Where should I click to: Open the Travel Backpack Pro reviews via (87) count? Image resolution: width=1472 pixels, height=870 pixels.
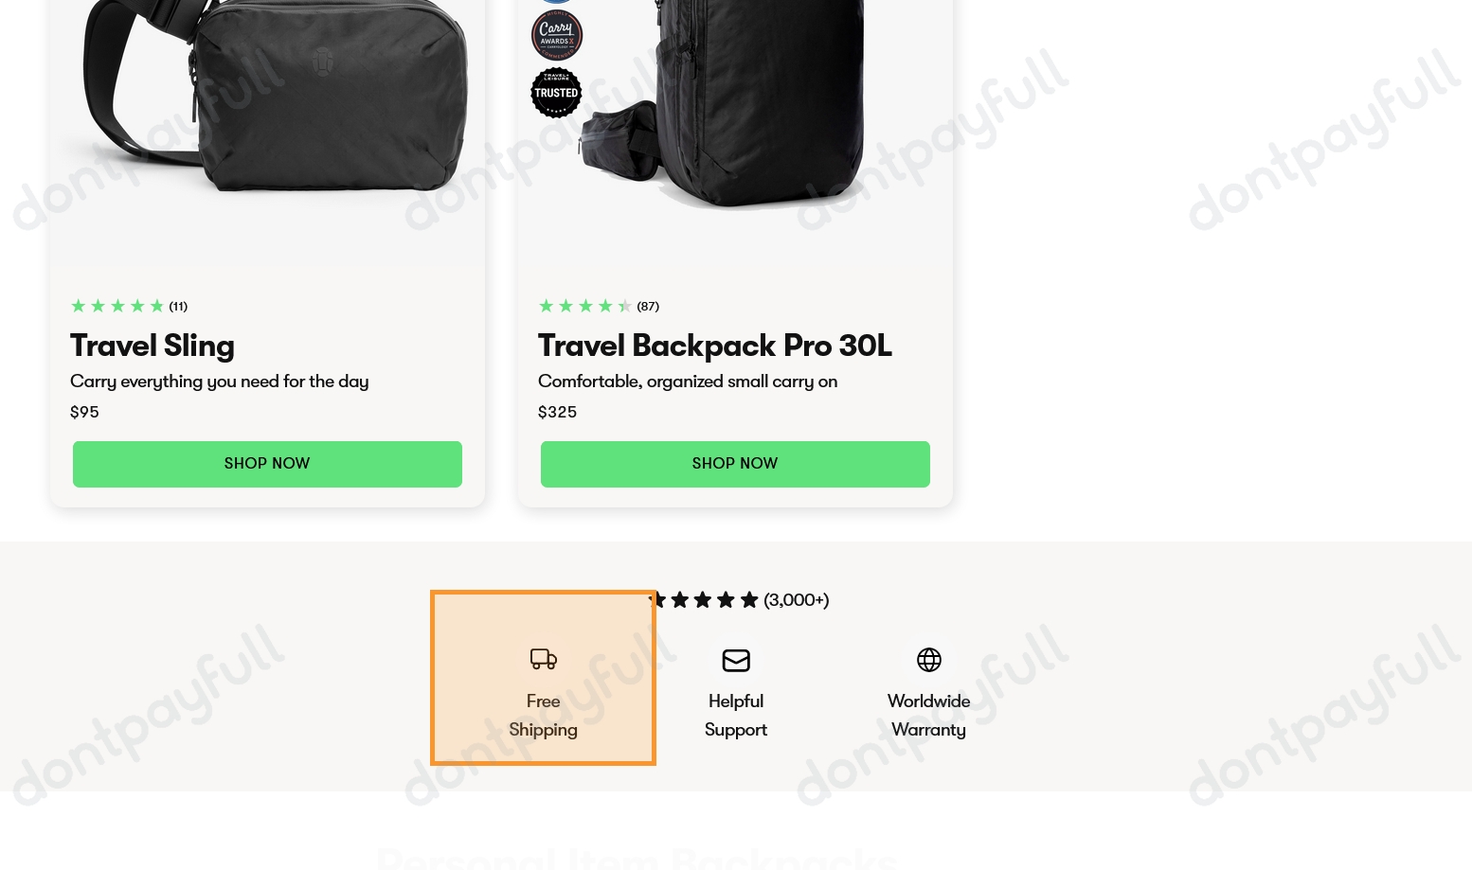point(648,306)
